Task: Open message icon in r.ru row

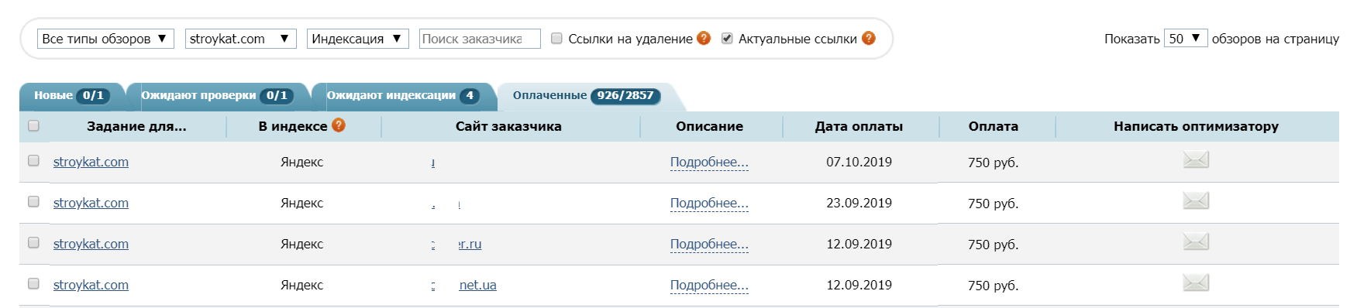Action: pos(1196,242)
